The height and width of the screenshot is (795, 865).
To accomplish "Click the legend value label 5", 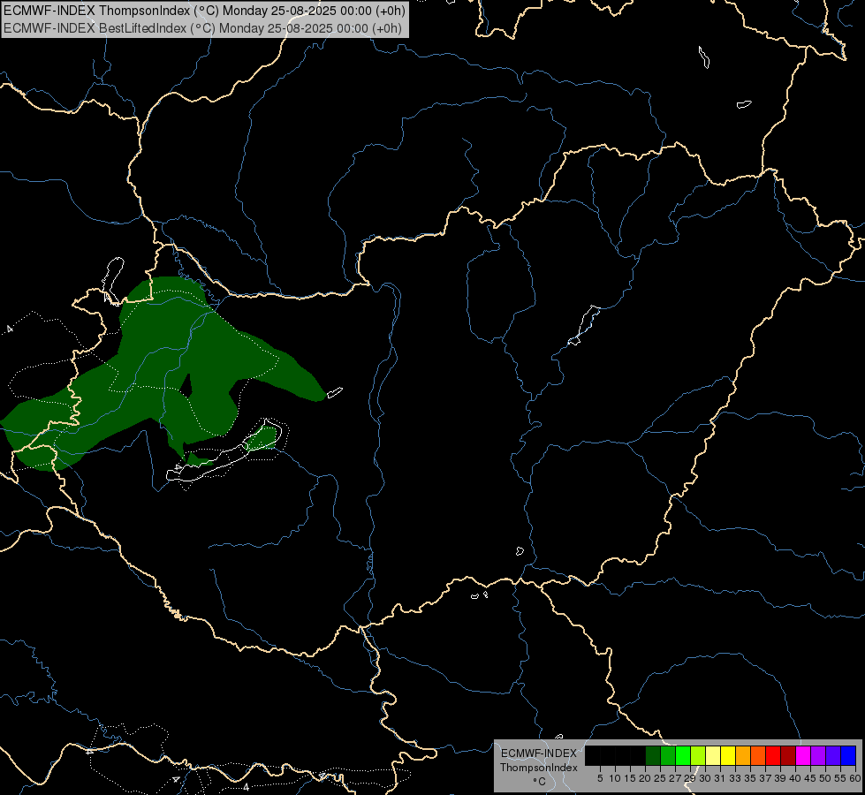I will (x=600, y=778).
